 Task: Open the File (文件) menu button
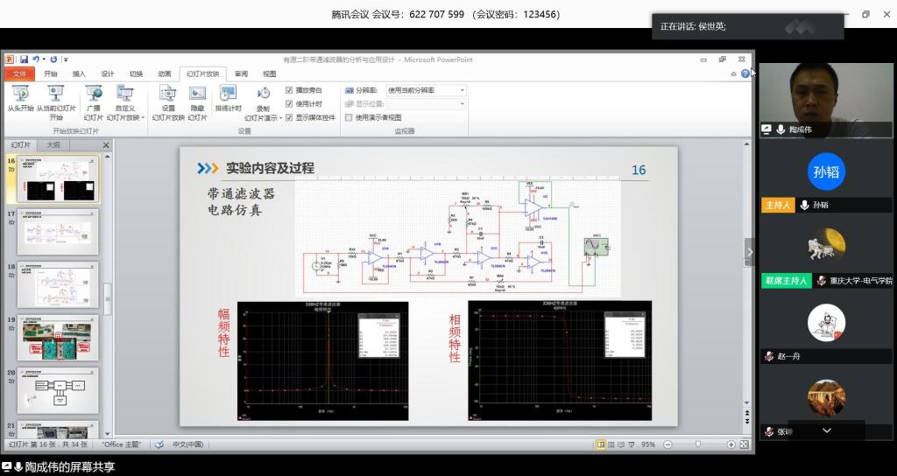[19, 74]
